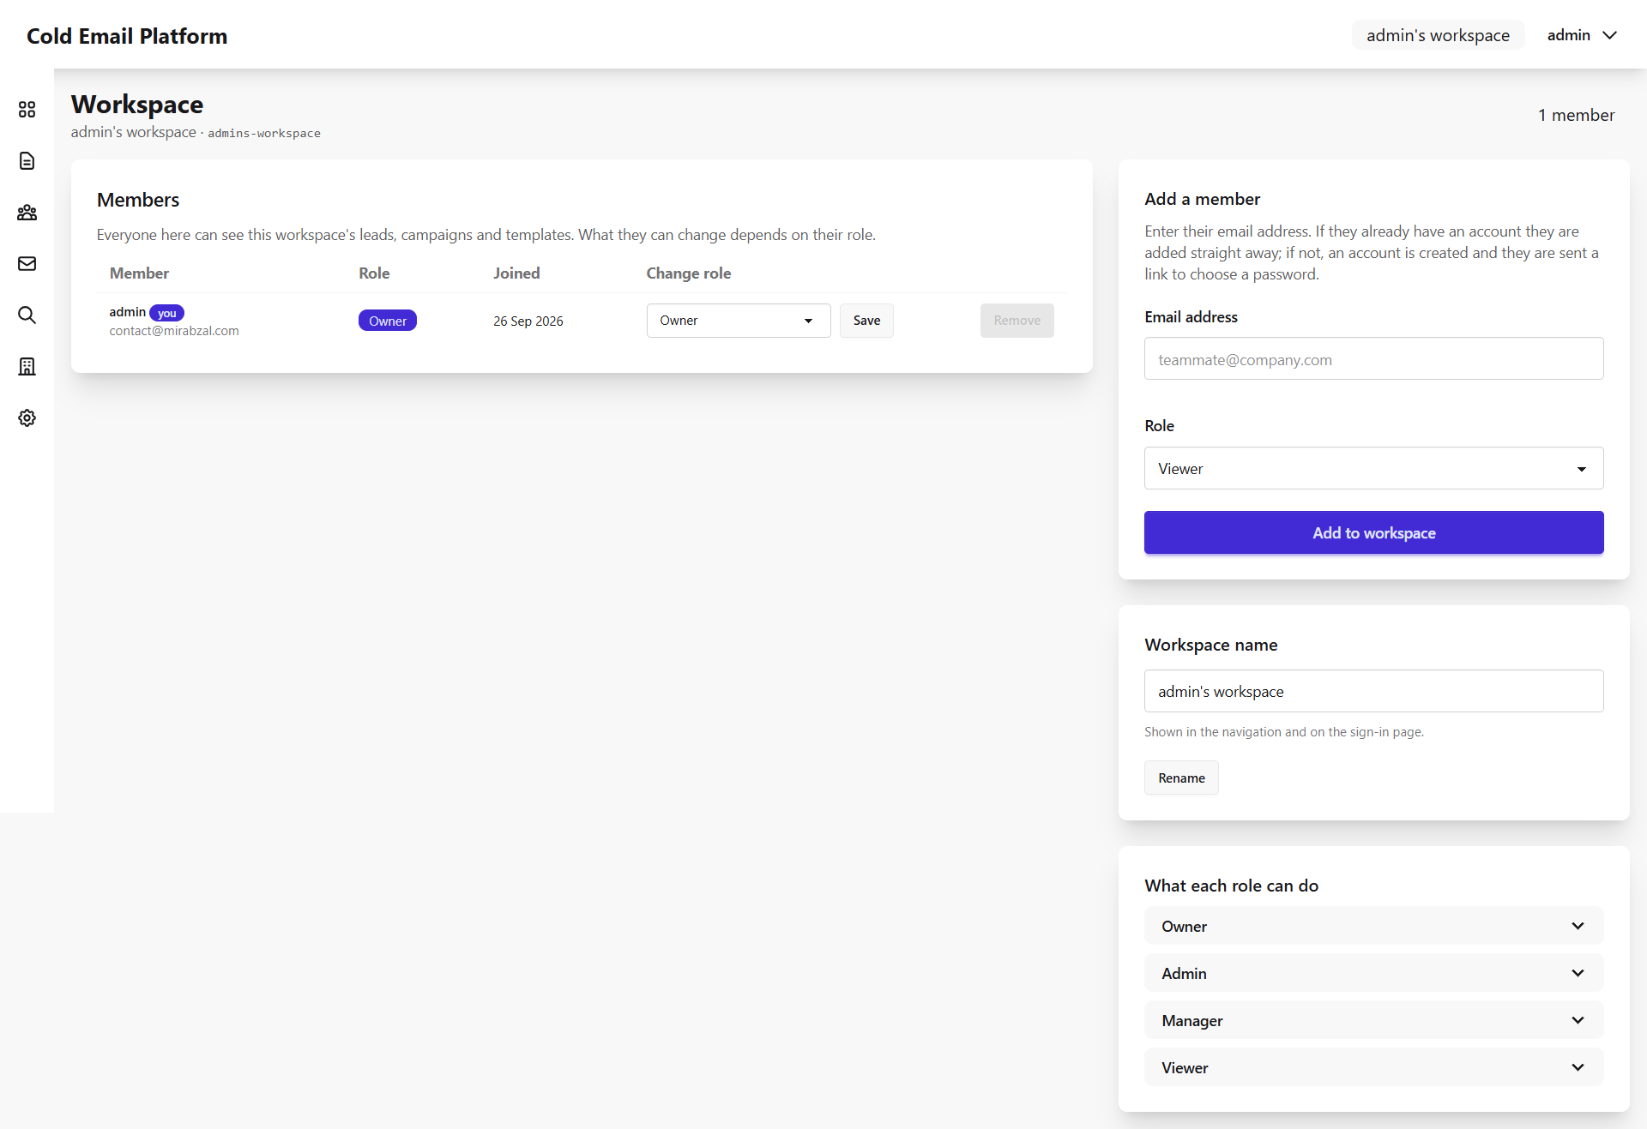Click the Change role column header

pyautogui.click(x=689, y=273)
